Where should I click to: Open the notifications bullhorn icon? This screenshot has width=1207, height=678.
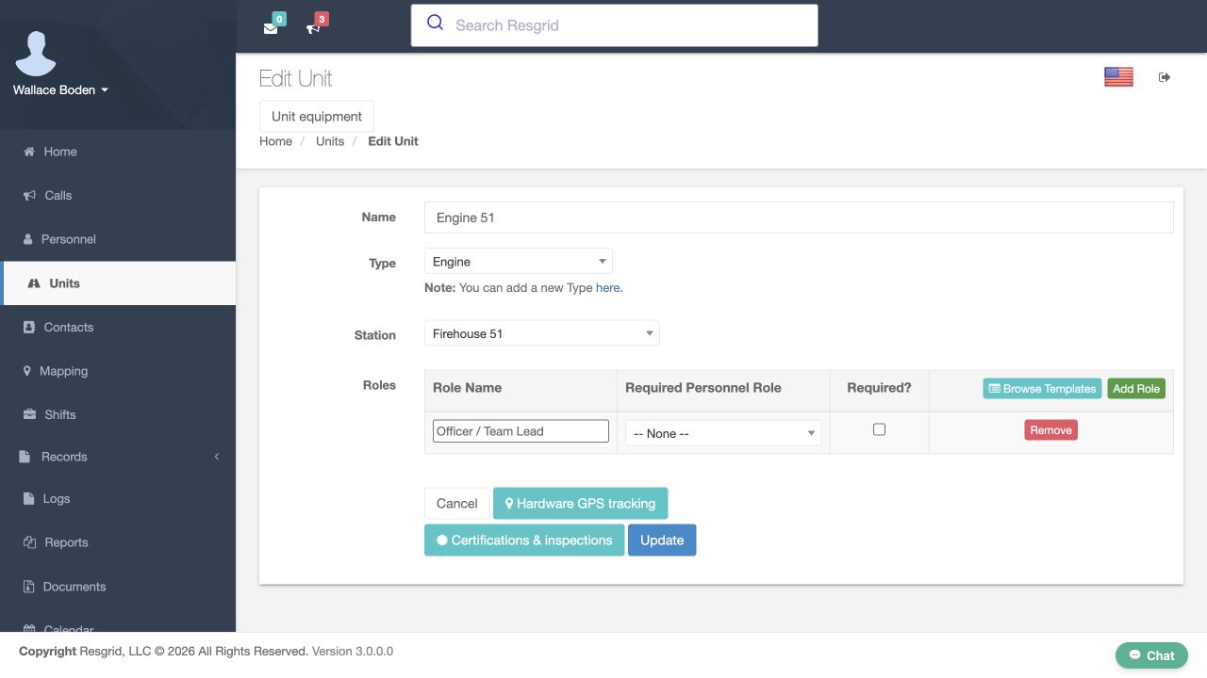[313, 28]
